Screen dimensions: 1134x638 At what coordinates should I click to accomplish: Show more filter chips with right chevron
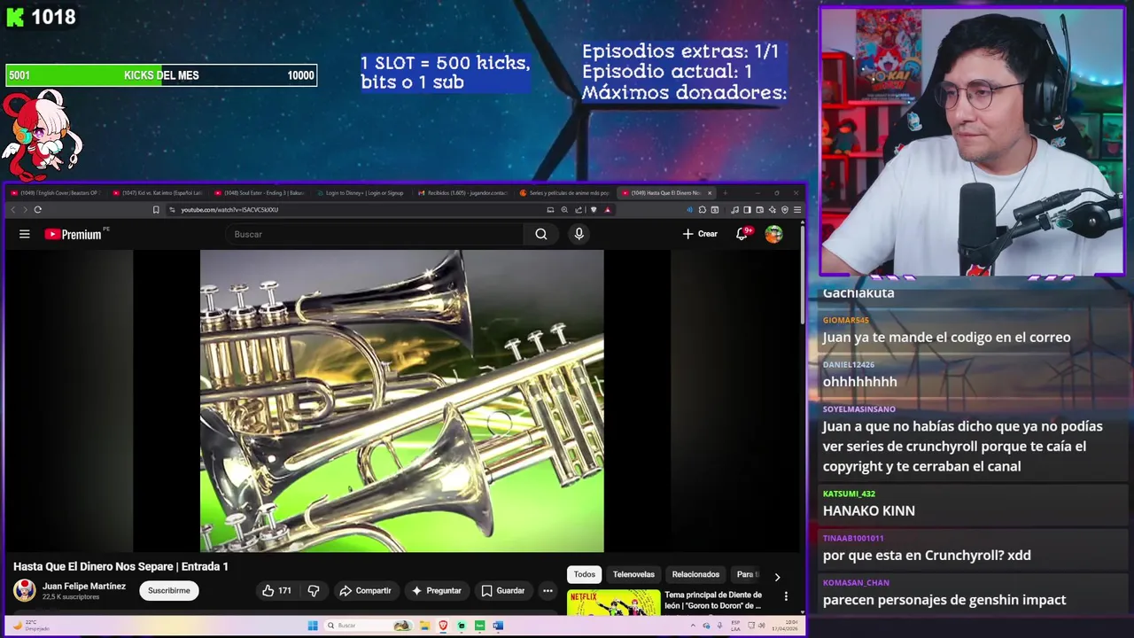(x=777, y=576)
